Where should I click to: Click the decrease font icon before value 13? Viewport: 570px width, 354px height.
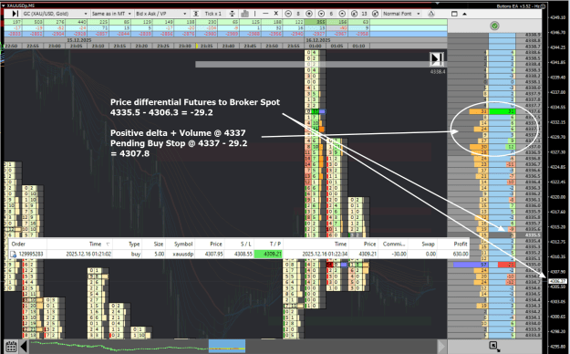click(x=355, y=14)
